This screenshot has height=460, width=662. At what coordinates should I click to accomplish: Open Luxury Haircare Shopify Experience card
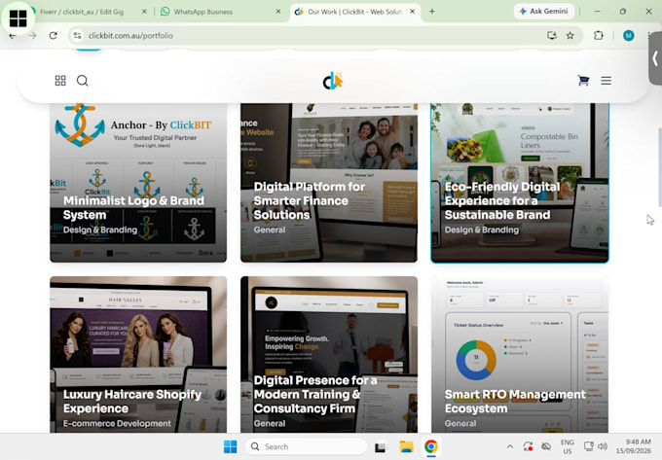[138, 354]
